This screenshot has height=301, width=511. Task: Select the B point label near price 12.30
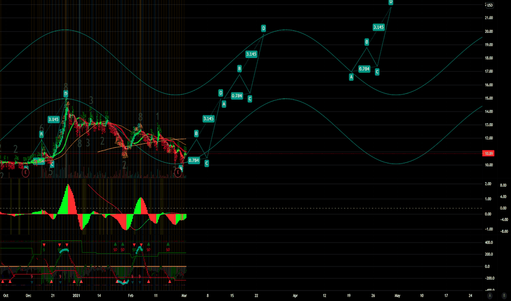click(196, 134)
